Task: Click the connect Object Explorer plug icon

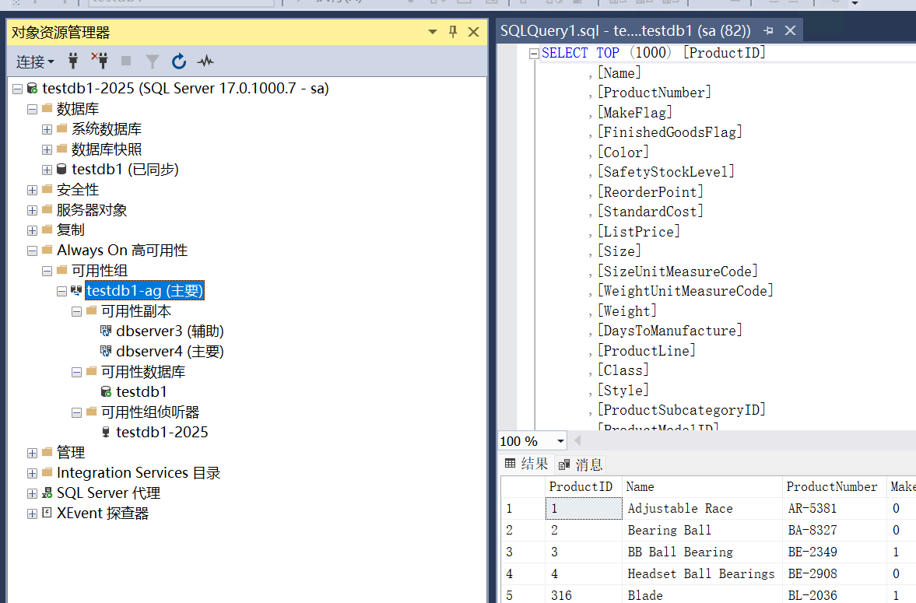Action: coord(74,61)
